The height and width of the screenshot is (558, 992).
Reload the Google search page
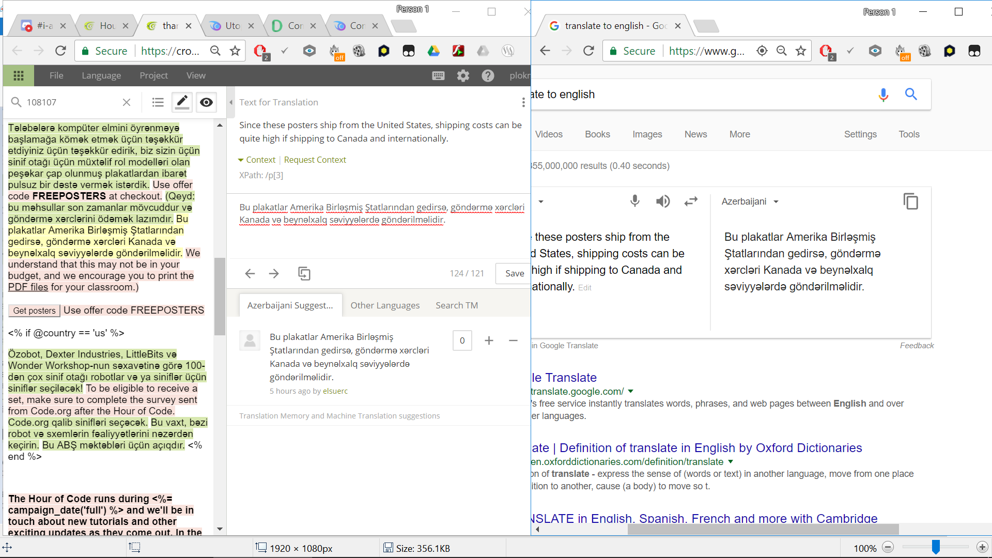tap(588, 51)
